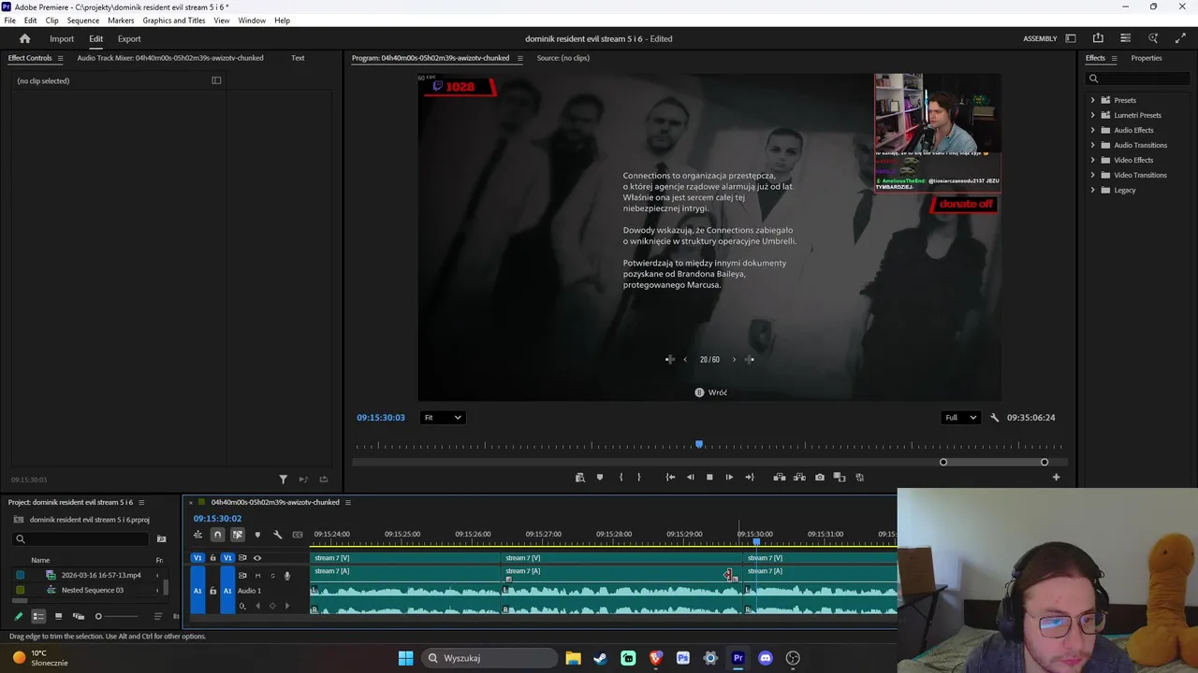
Task: Adjust project panel thumbnail zoom slider
Action: coord(98,616)
